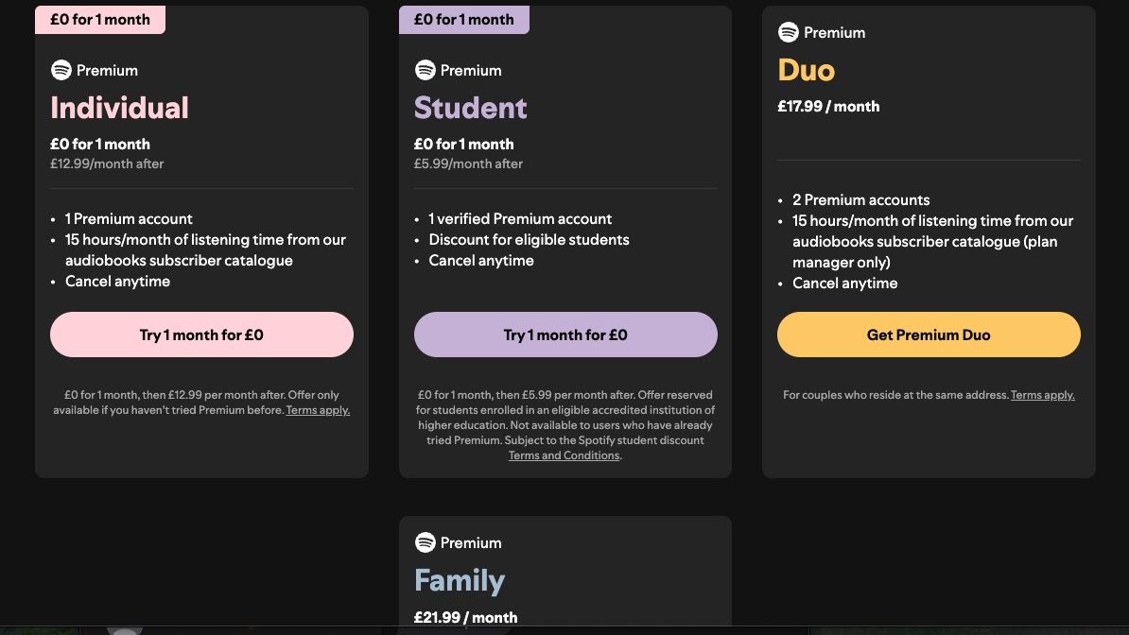Select the Premium icon above the Individual title

60,70
